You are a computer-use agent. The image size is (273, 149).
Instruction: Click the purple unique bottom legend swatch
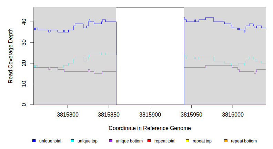[x=111, y=141]
